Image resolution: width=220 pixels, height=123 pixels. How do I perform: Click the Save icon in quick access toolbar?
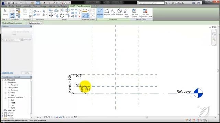click(13, 3)
